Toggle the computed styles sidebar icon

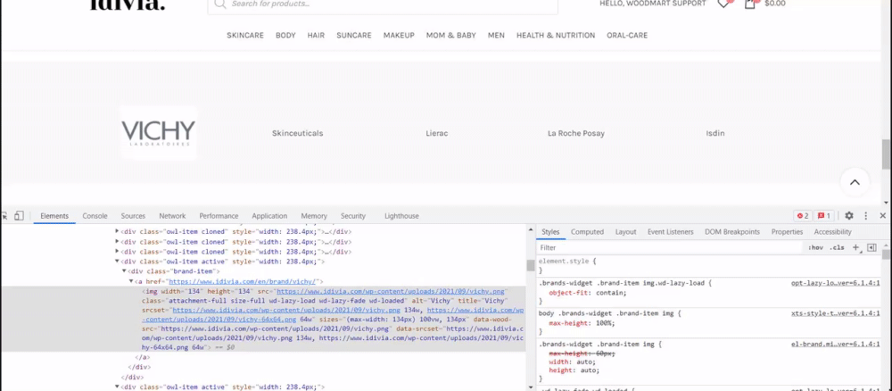coord(871,247)
